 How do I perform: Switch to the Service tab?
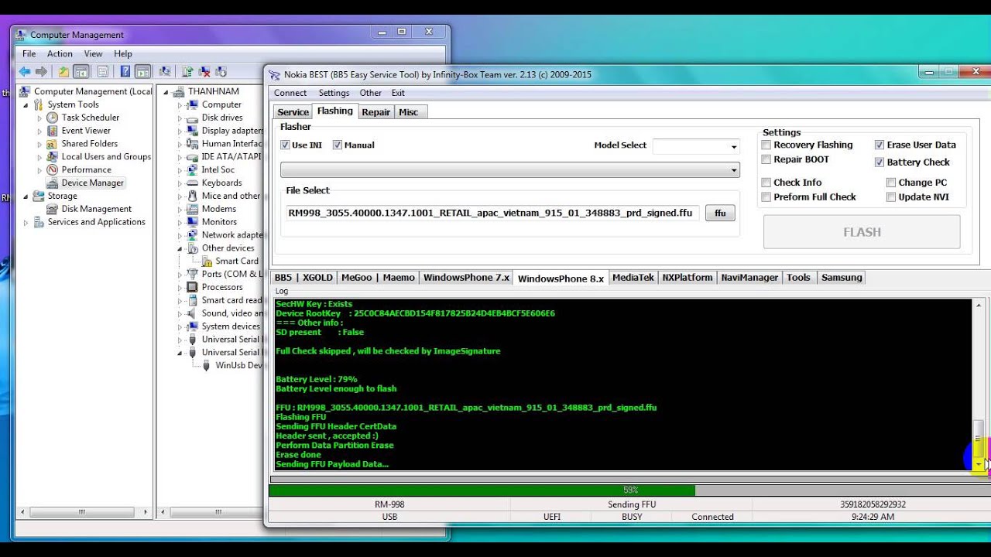coord(293,112)
